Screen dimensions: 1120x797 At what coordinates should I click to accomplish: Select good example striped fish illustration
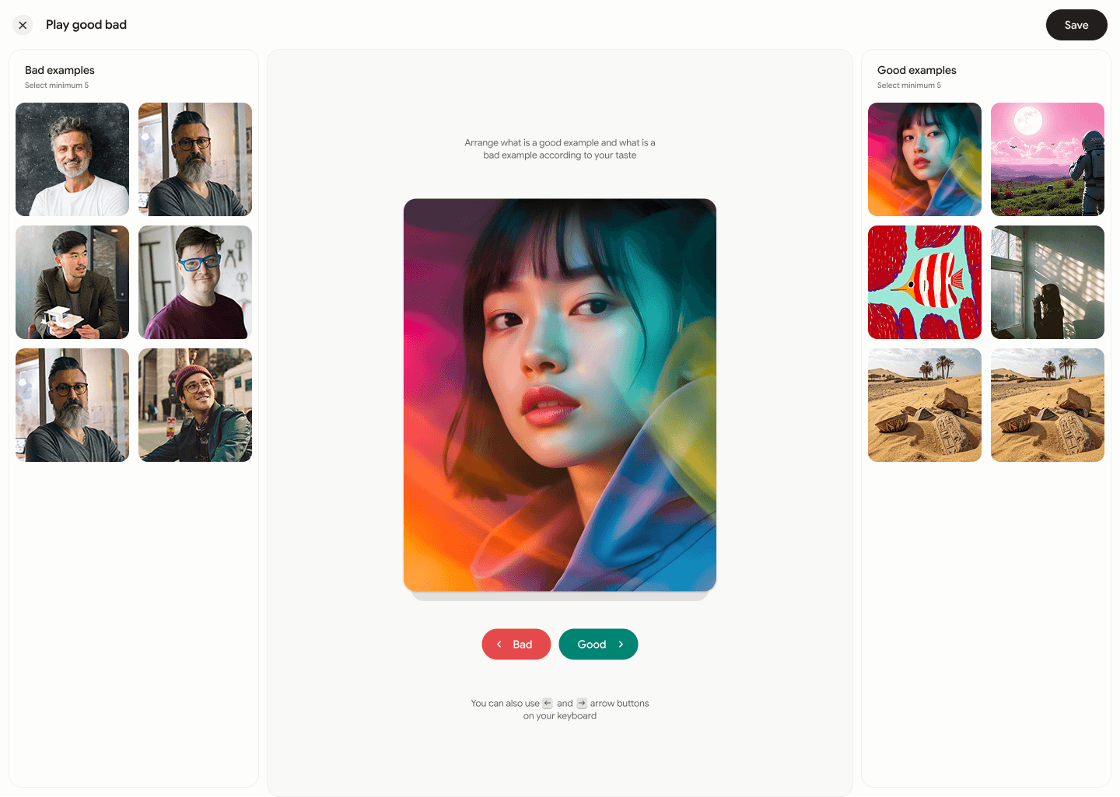point(925,282)
